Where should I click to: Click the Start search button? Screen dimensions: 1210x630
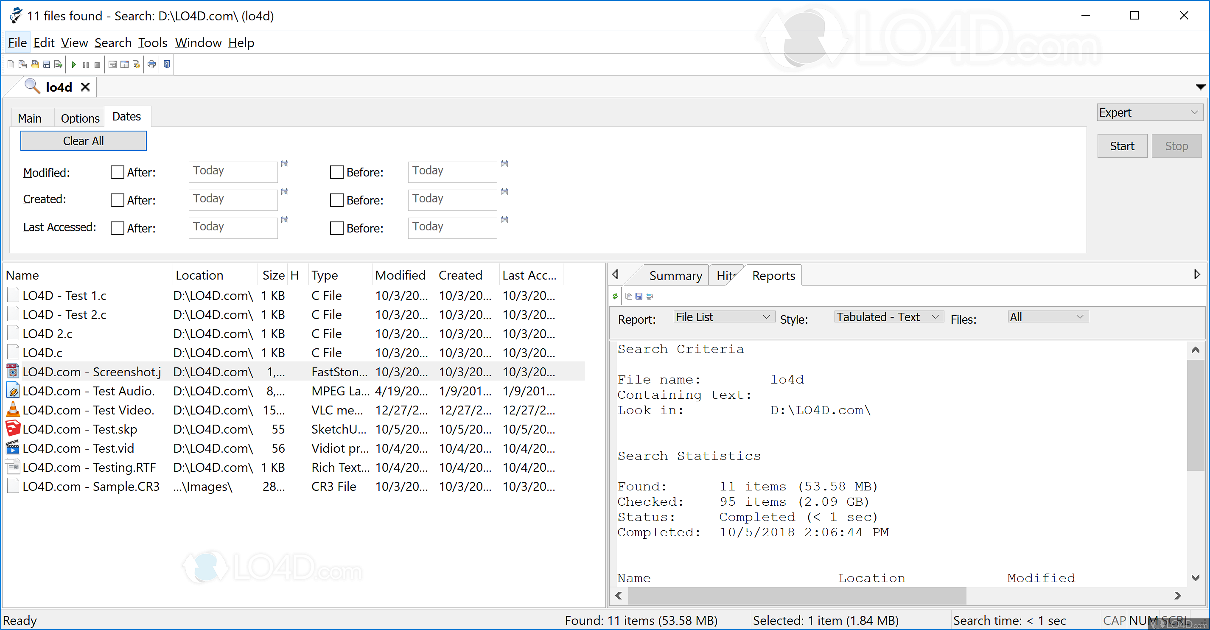(1122, 146)
